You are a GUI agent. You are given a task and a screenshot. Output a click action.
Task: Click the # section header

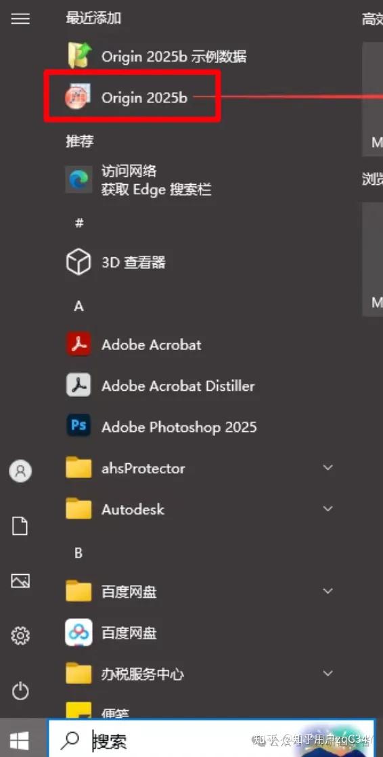80,223
